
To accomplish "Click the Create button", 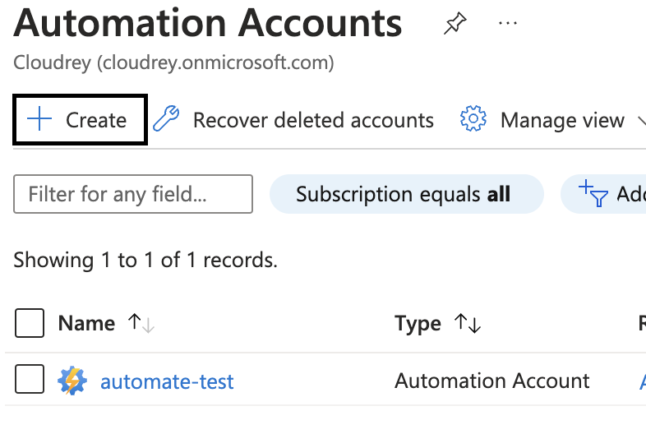I will pos(80,120).
